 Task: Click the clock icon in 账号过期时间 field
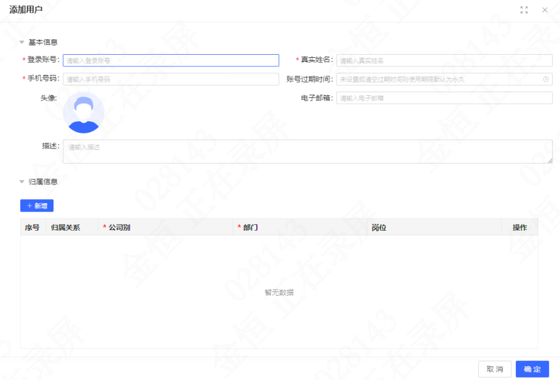pos(546,79)
